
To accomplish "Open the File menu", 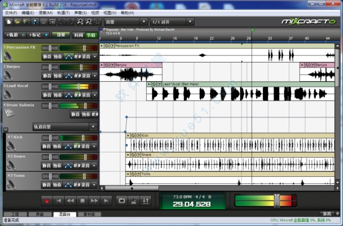I will click(x=11, y=13).
